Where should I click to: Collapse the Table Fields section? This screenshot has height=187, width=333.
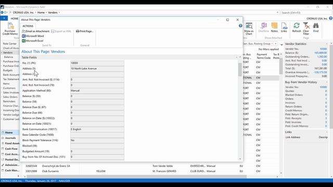pos(237,57)
